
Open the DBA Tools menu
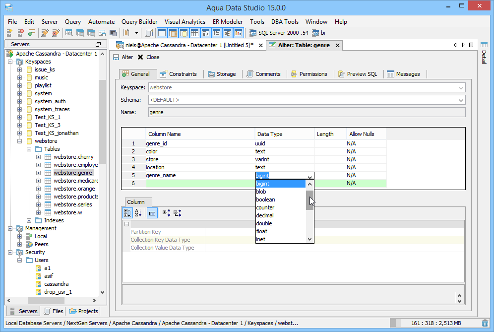click(285, 22)
